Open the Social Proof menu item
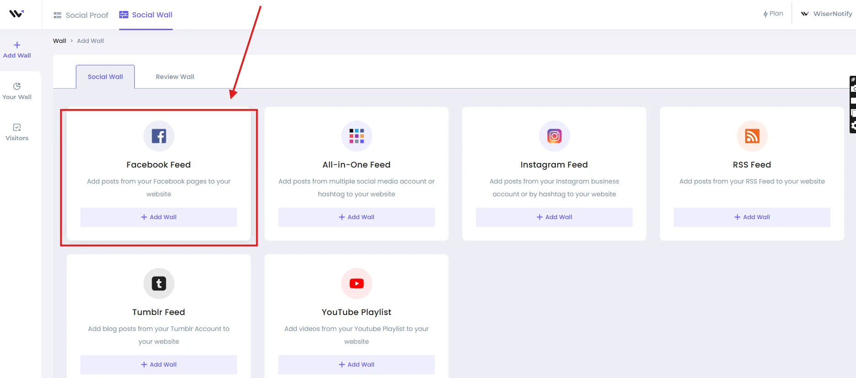Viewport: 856px width, 378px height. point(81,15)
